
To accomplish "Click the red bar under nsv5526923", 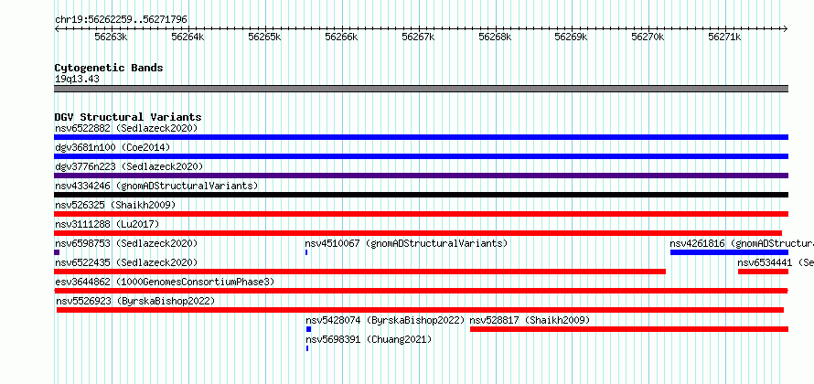I will pyautogui.click(x=420, y=310).
